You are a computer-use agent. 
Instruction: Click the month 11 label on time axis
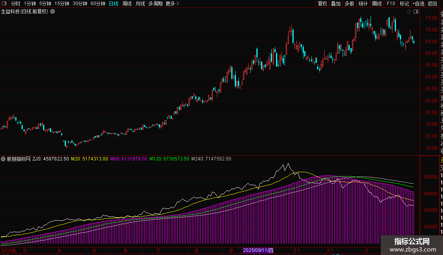(297, 250)
